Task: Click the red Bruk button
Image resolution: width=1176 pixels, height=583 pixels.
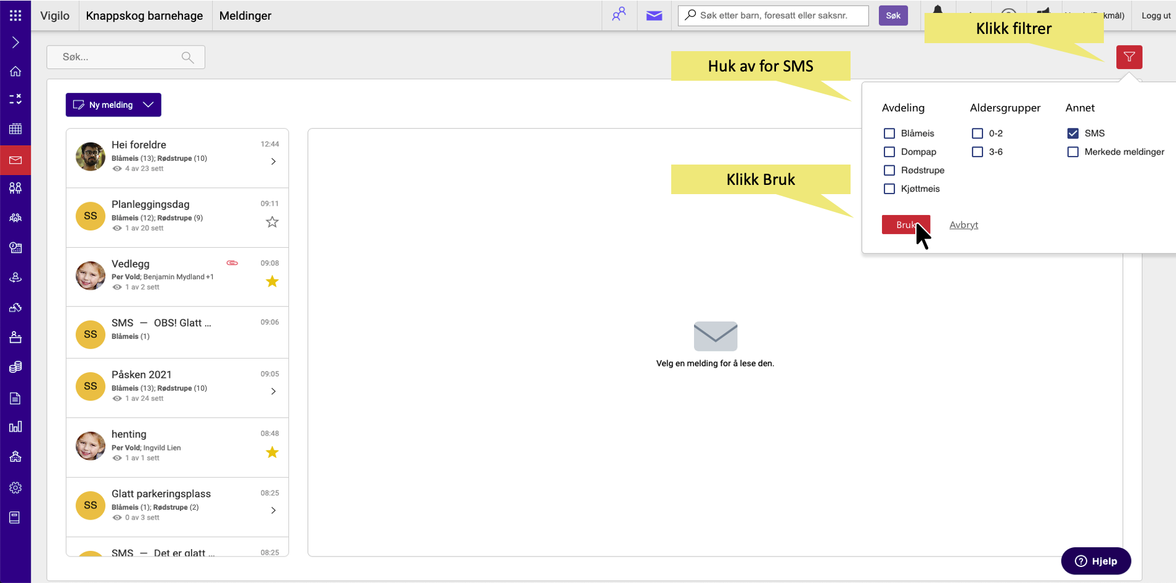Action: (x=905, y=225)
